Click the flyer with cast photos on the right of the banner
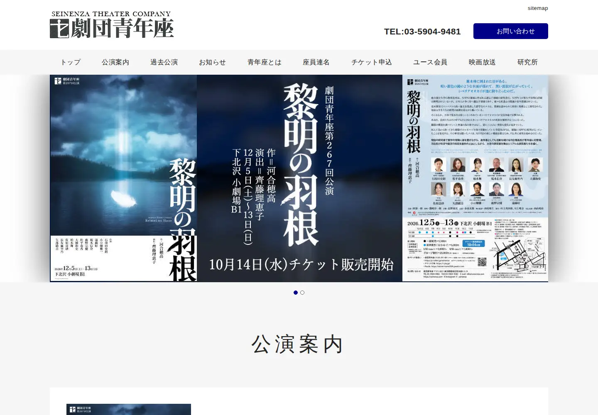The image size is (598, 415). pyautogui.click(x=475, y=178)
